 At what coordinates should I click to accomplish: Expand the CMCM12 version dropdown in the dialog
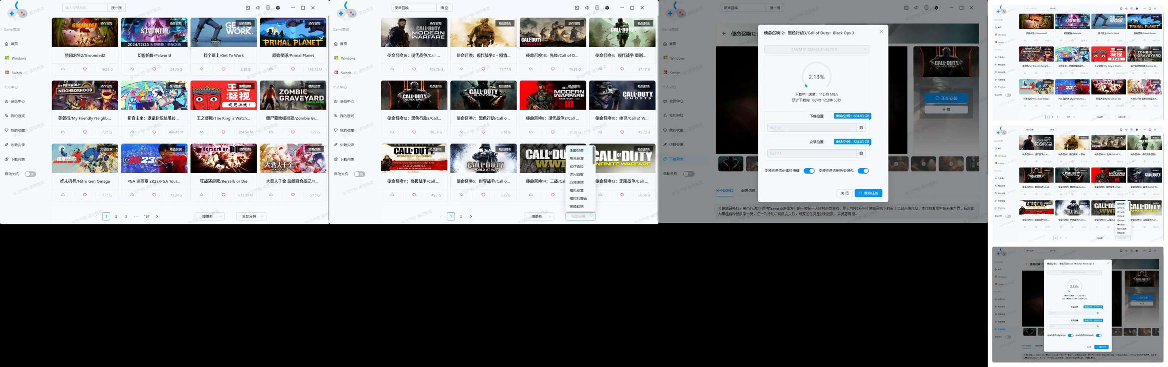pyautogui.click(x=816, y=49)
